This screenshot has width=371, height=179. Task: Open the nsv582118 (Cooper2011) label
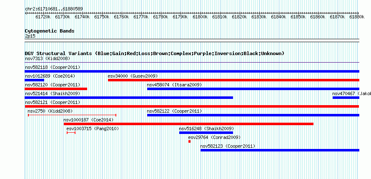point(53,67)
